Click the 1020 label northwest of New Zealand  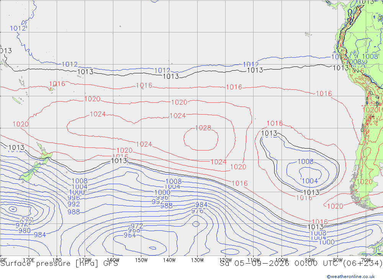(21, 124)
